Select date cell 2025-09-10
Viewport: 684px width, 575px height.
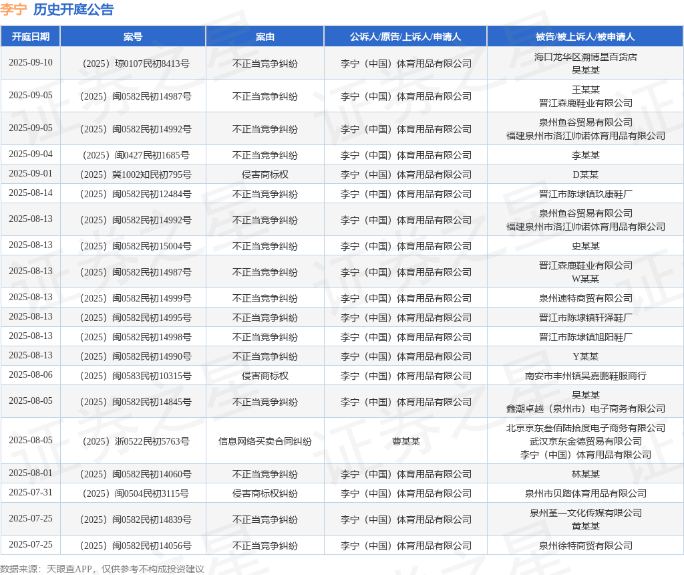pyautogui.click(x=31, y=62)
